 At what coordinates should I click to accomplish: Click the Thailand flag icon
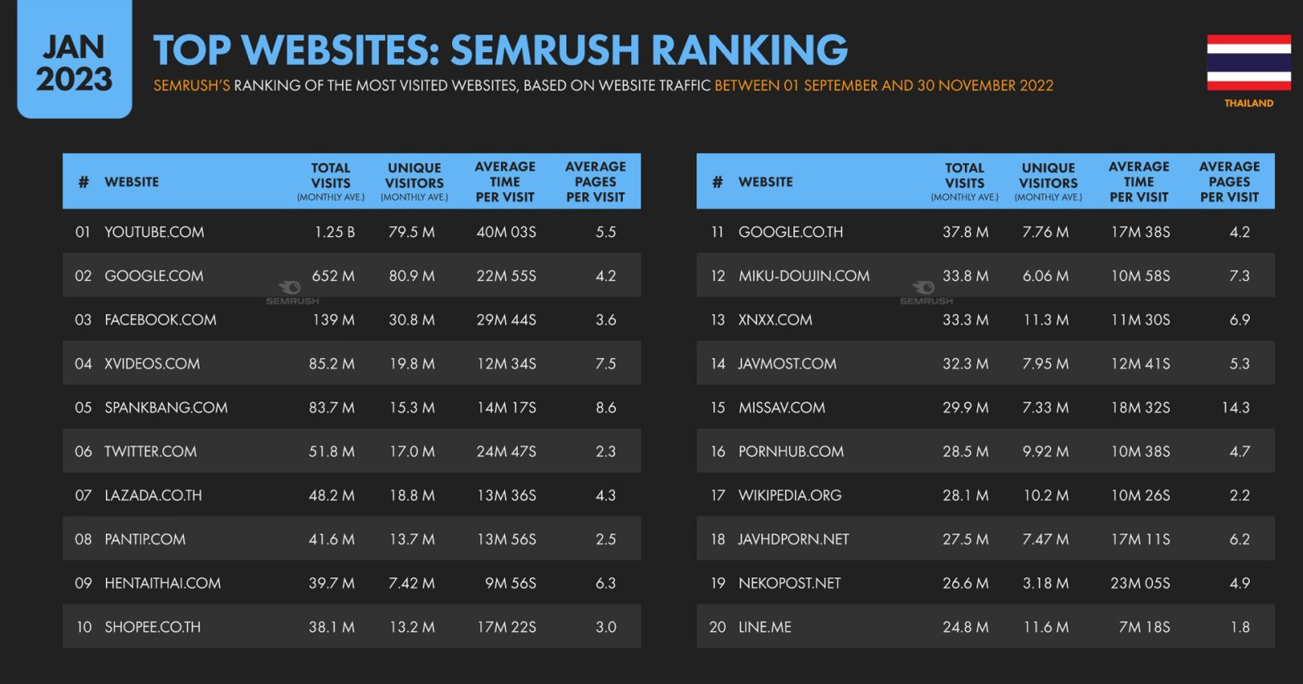[x=1248, y=63]
